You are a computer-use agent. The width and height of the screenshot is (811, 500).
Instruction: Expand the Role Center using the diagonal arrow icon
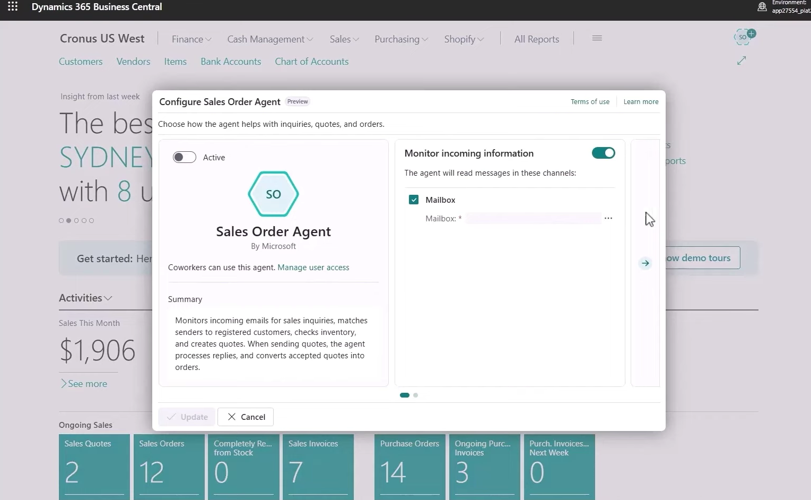[x=741, y=61]
